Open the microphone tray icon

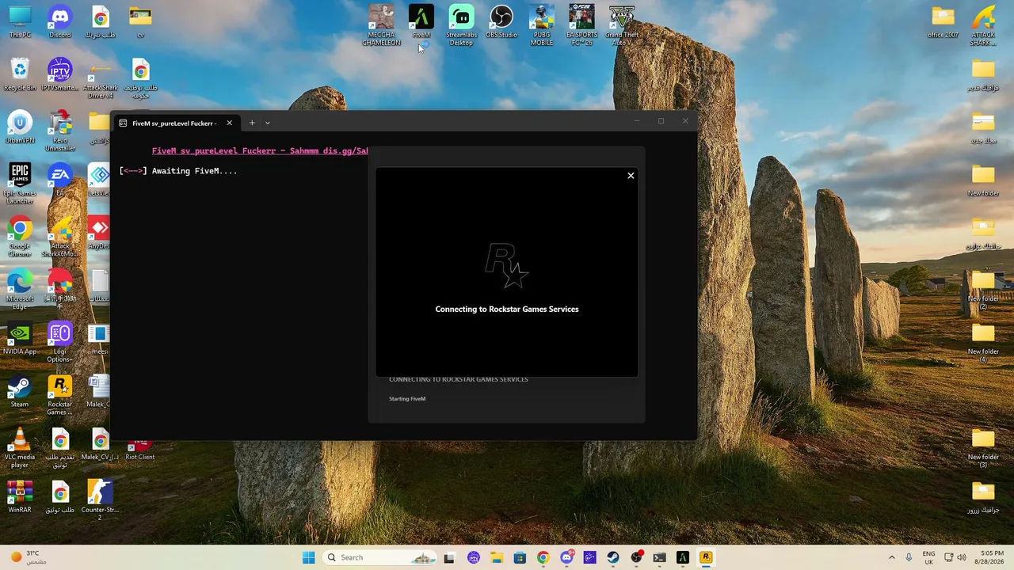pyautogui.click(x=909, y=557)
